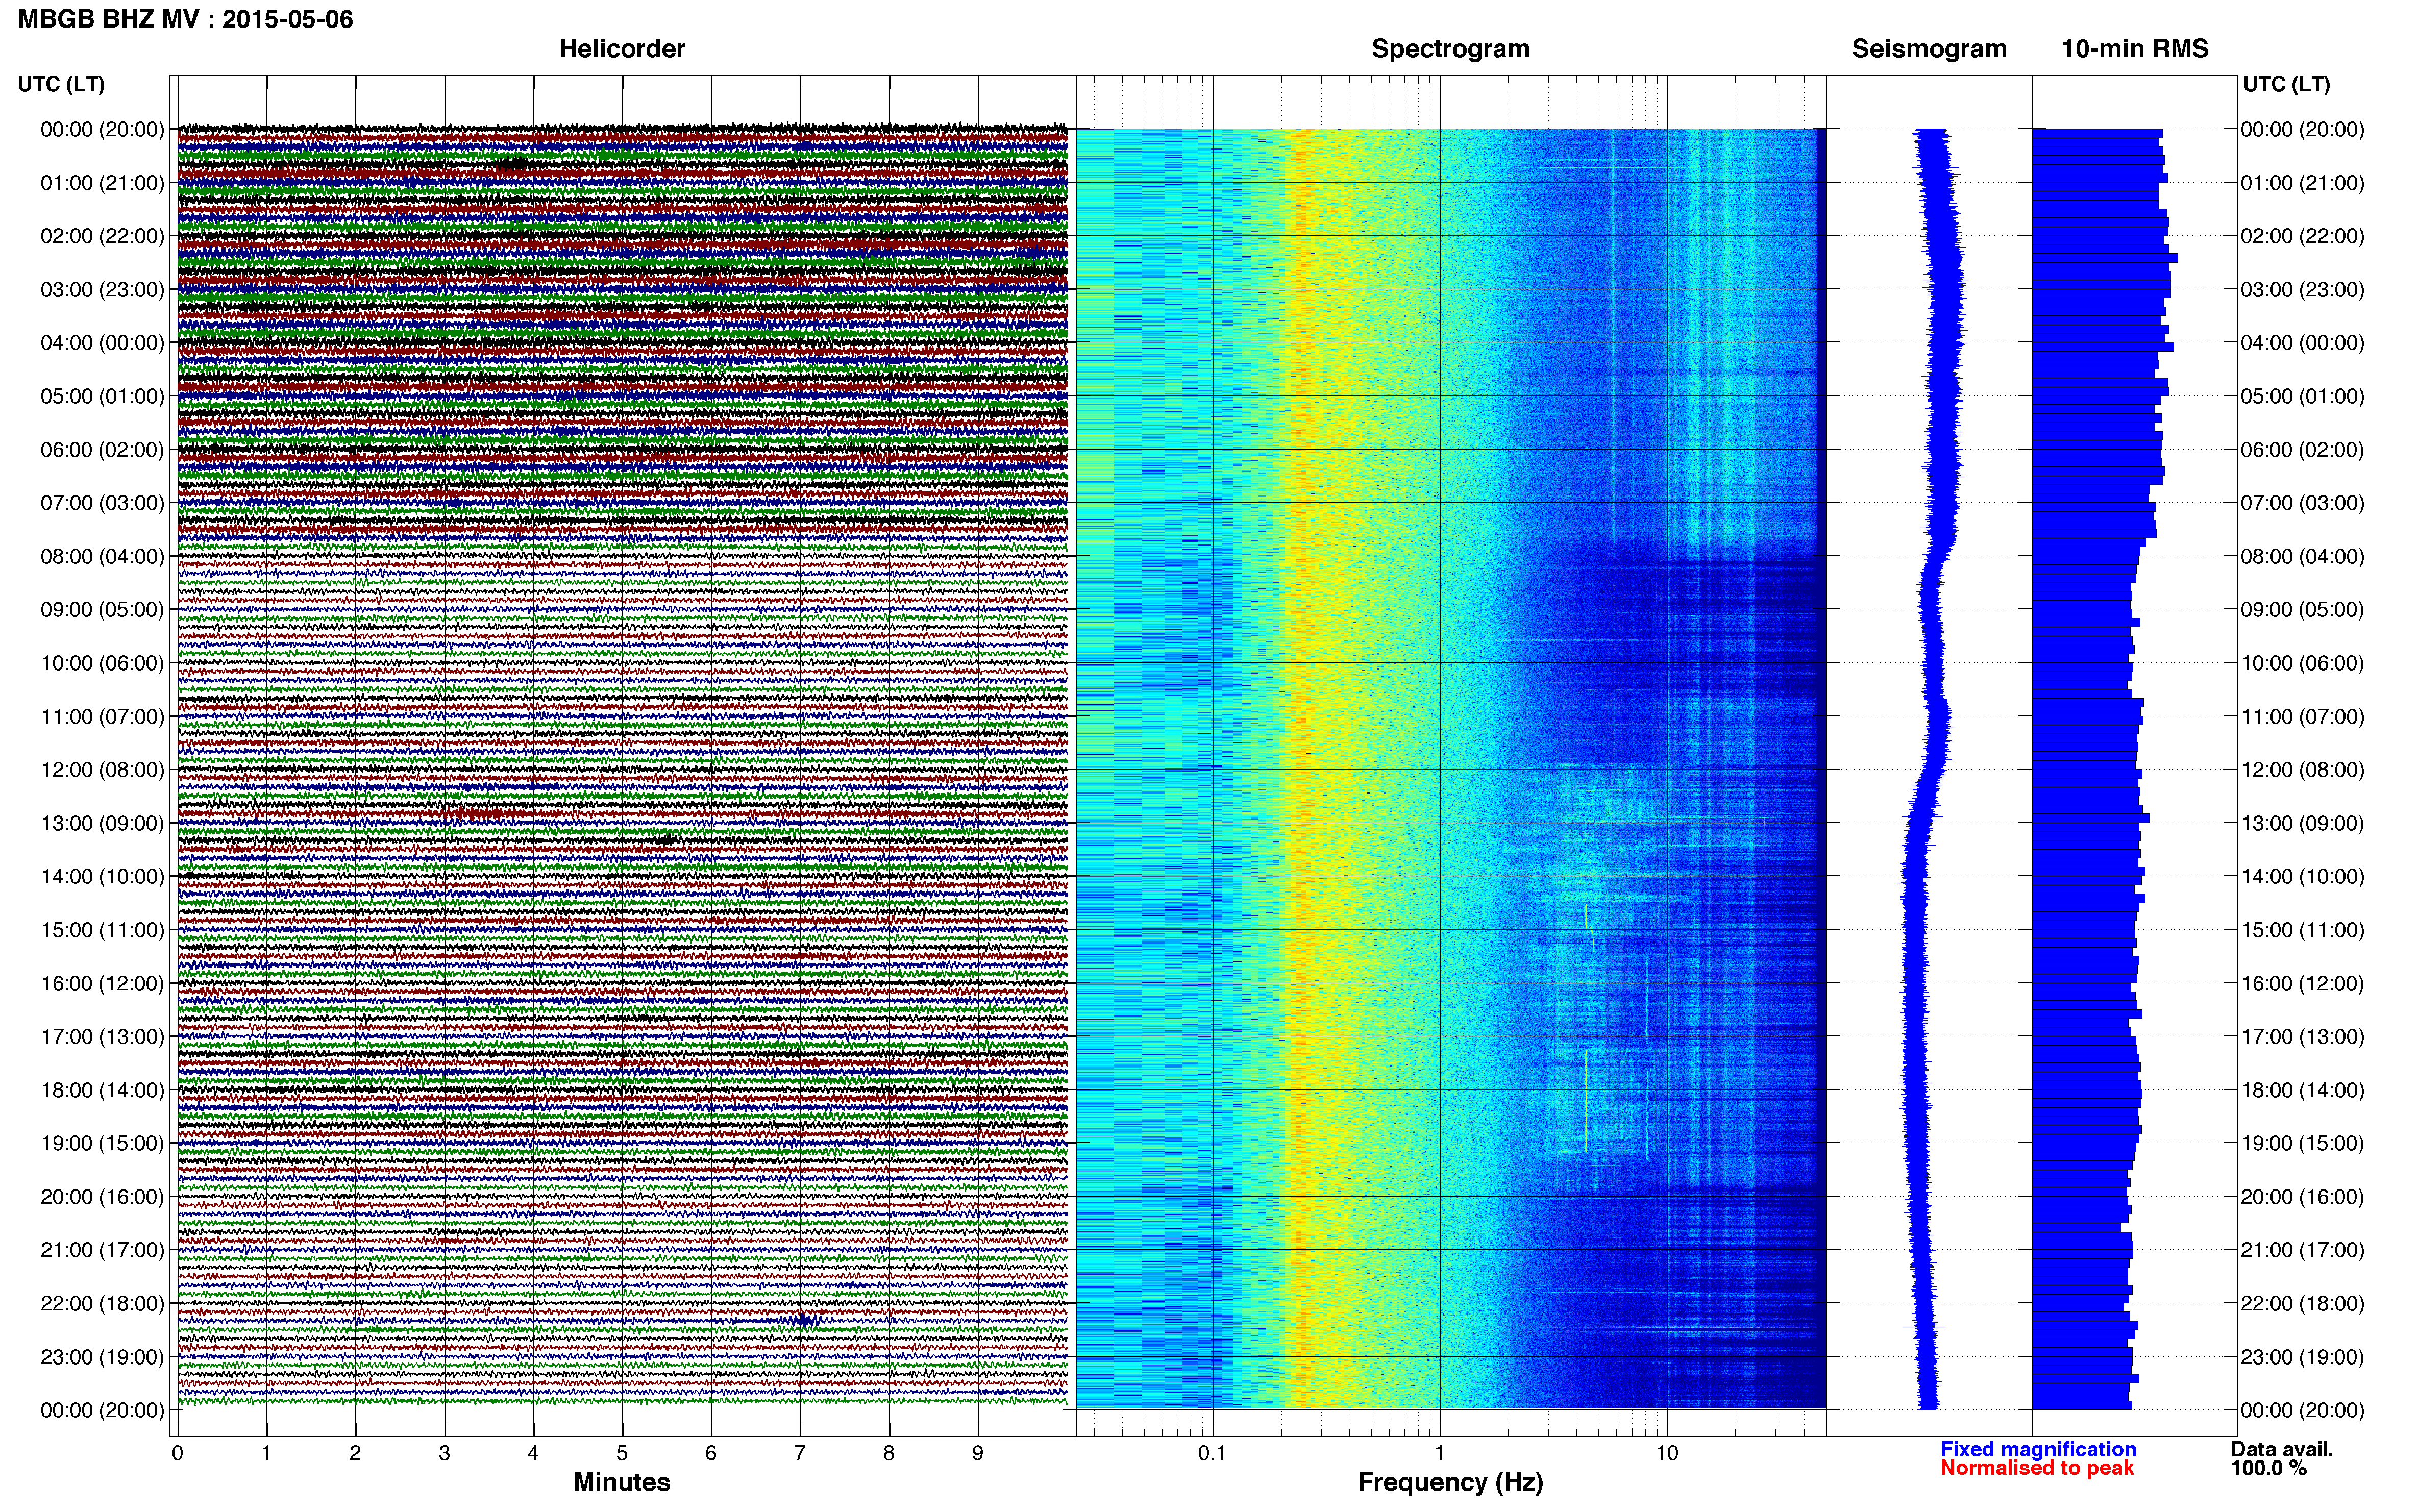Click left time label '20:00 (16:00)'
Image resolution: width=2419 pixels, height=1512 pixels.
click(102, 1196)
